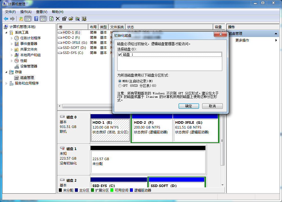
Task: Click the 取消 button
Action: (212, 106)
